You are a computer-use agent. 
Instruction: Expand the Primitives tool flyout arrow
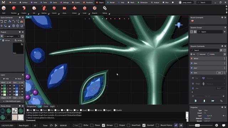coord(18,14)
